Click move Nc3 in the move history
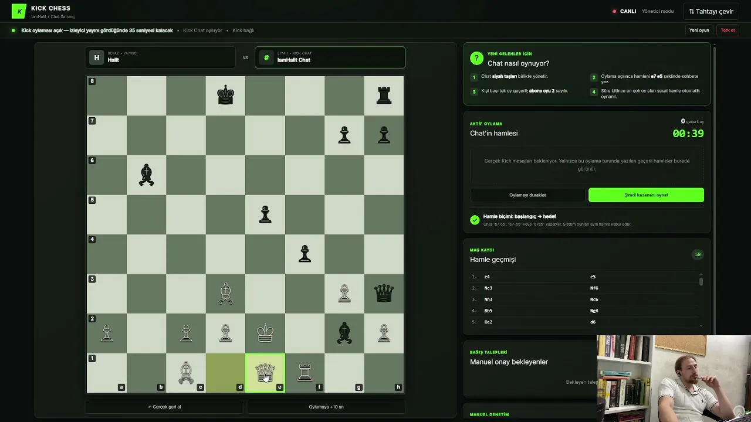The width and height of the screenshot is (751, 422). pyautogui.click(x=488, y=288)
